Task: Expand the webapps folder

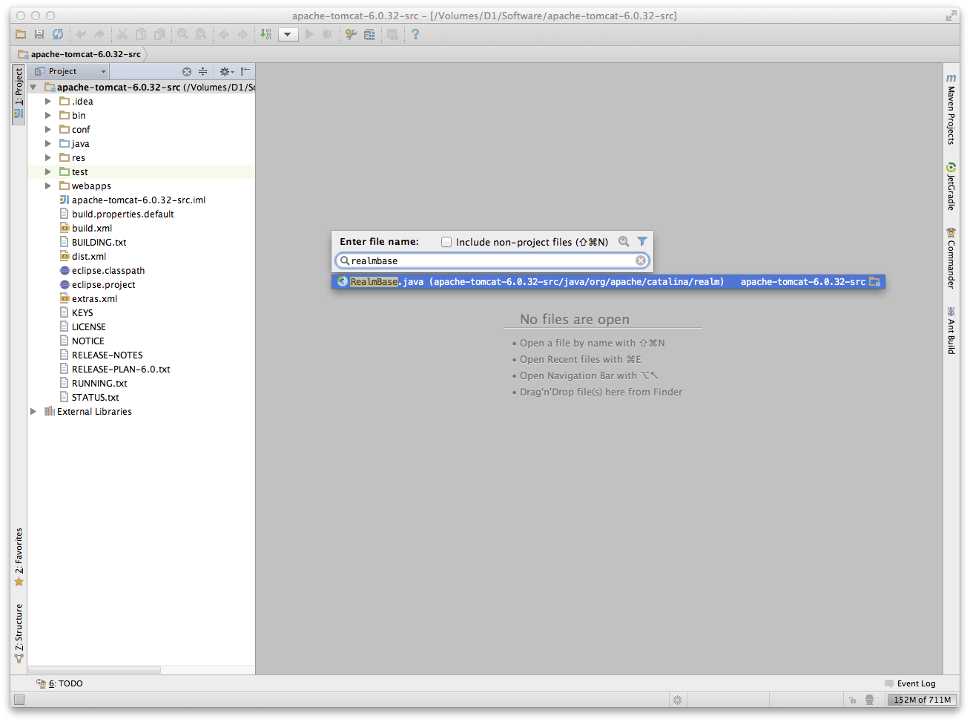Action: click(x=48, y=186)
